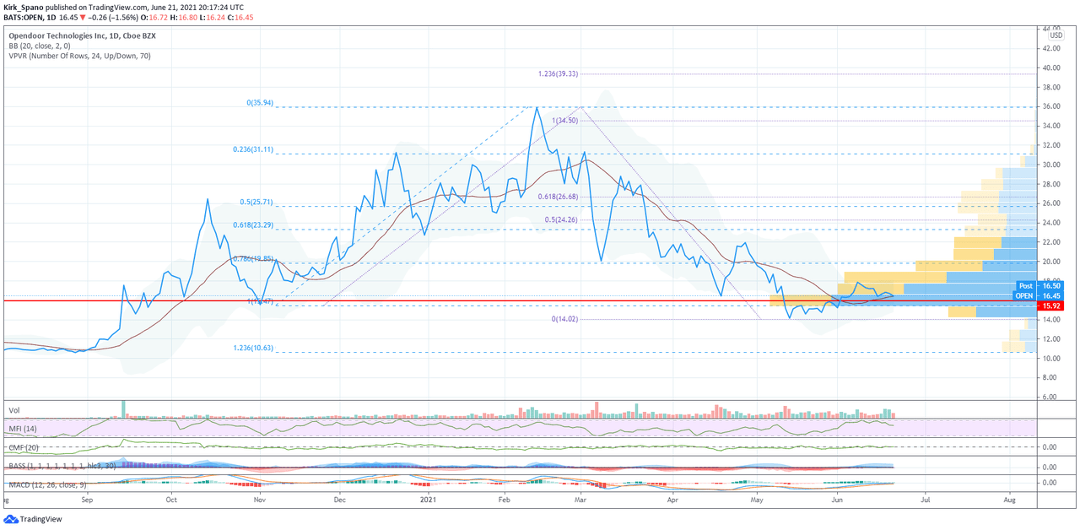1080x530 pixels.
Task: Click the Nov label on the time axis
Action: 259,500
